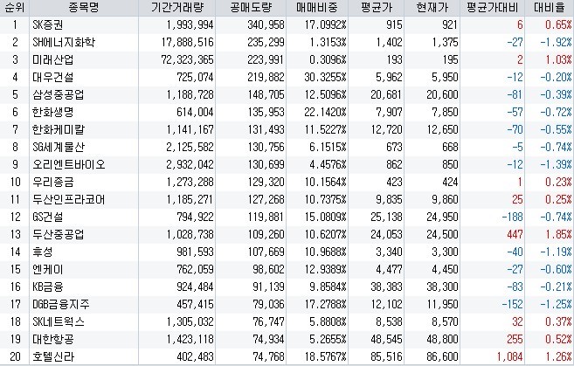574x366 pixels.
Task: Select the SH에너지화학 stock name
Action: tap(64, 43)
